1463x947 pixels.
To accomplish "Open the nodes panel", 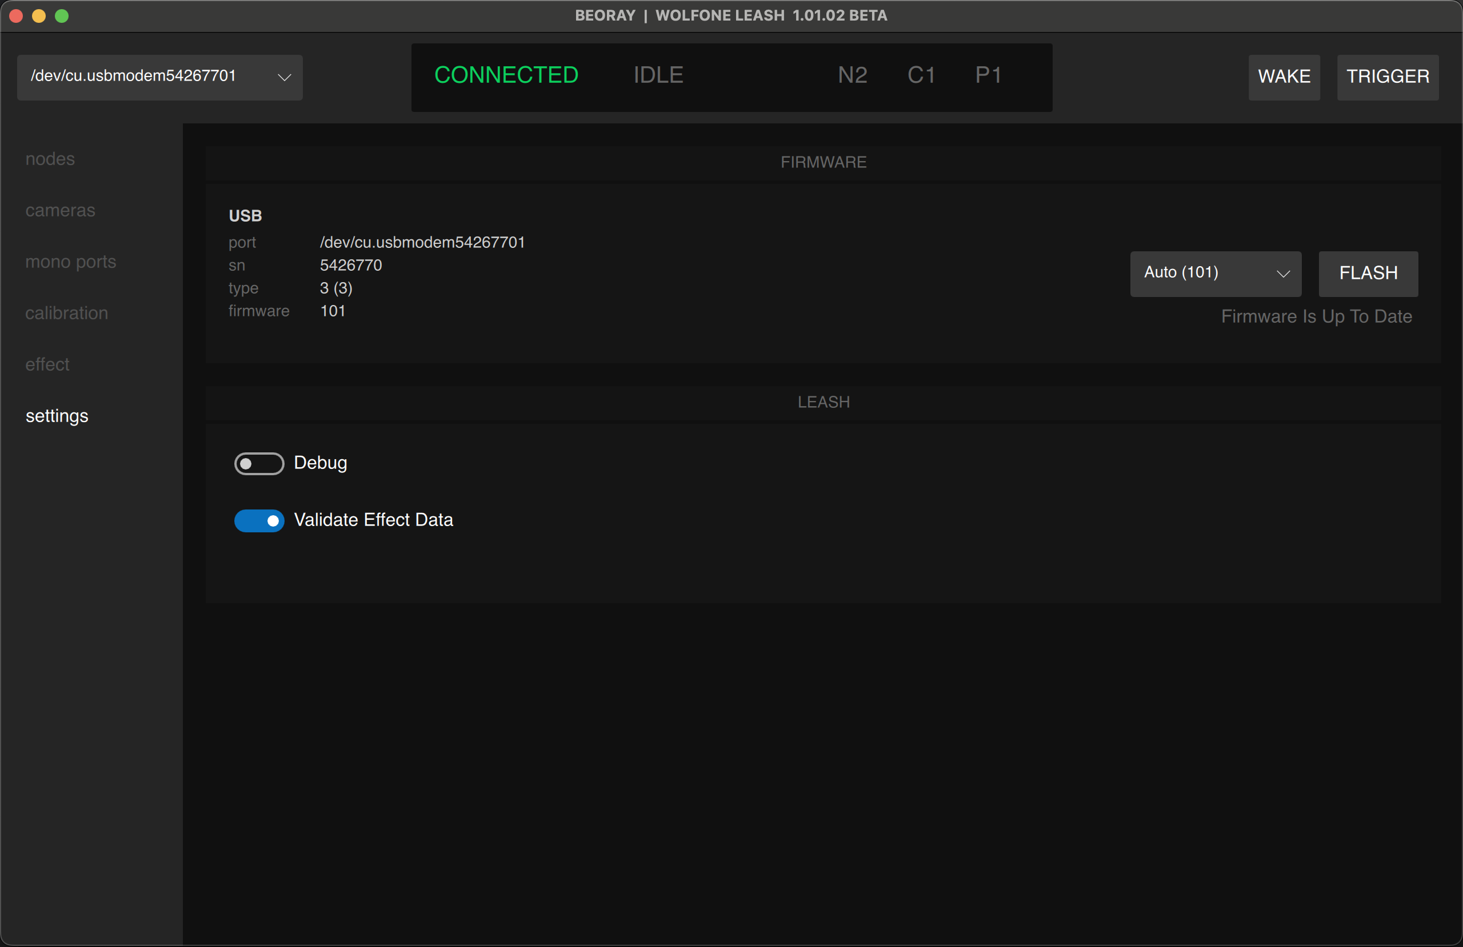I will (50, 159).
